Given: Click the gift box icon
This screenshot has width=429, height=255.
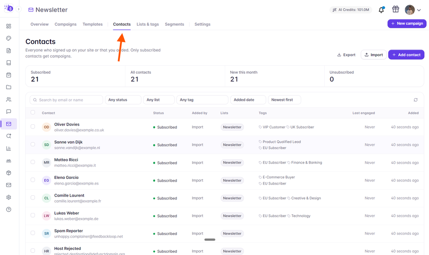Looking at the screenshot, I should (395, 9).
